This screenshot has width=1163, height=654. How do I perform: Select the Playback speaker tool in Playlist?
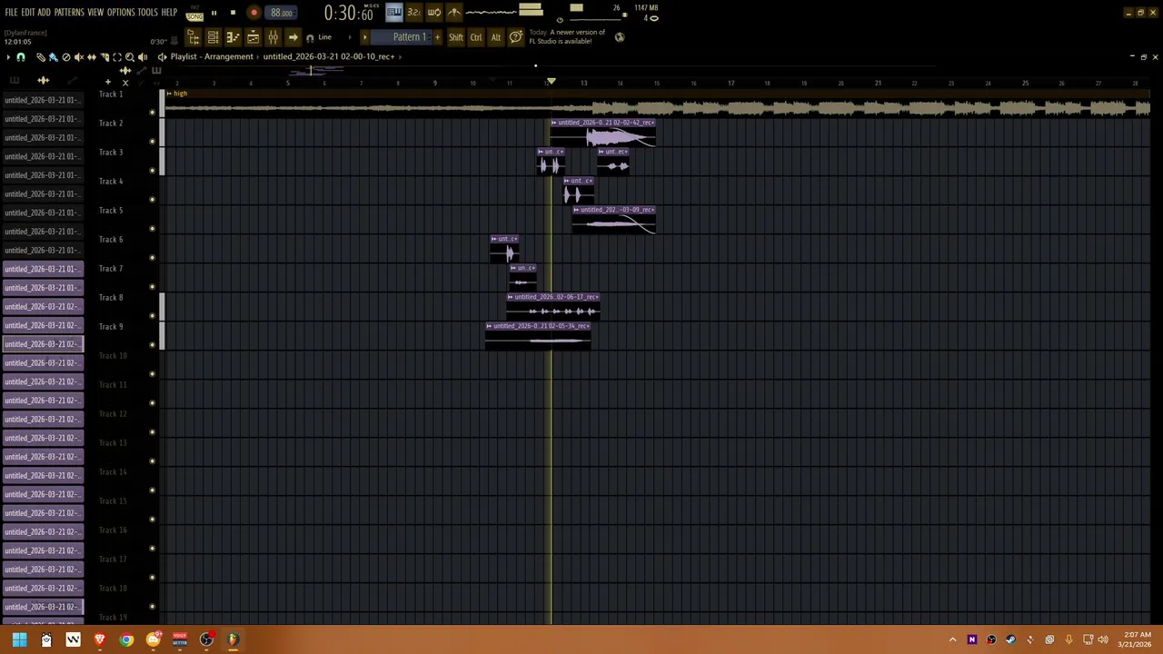pyautogui.click(x=142, y=57)
